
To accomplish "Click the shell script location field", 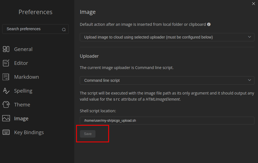I will [x=167, y=120].
